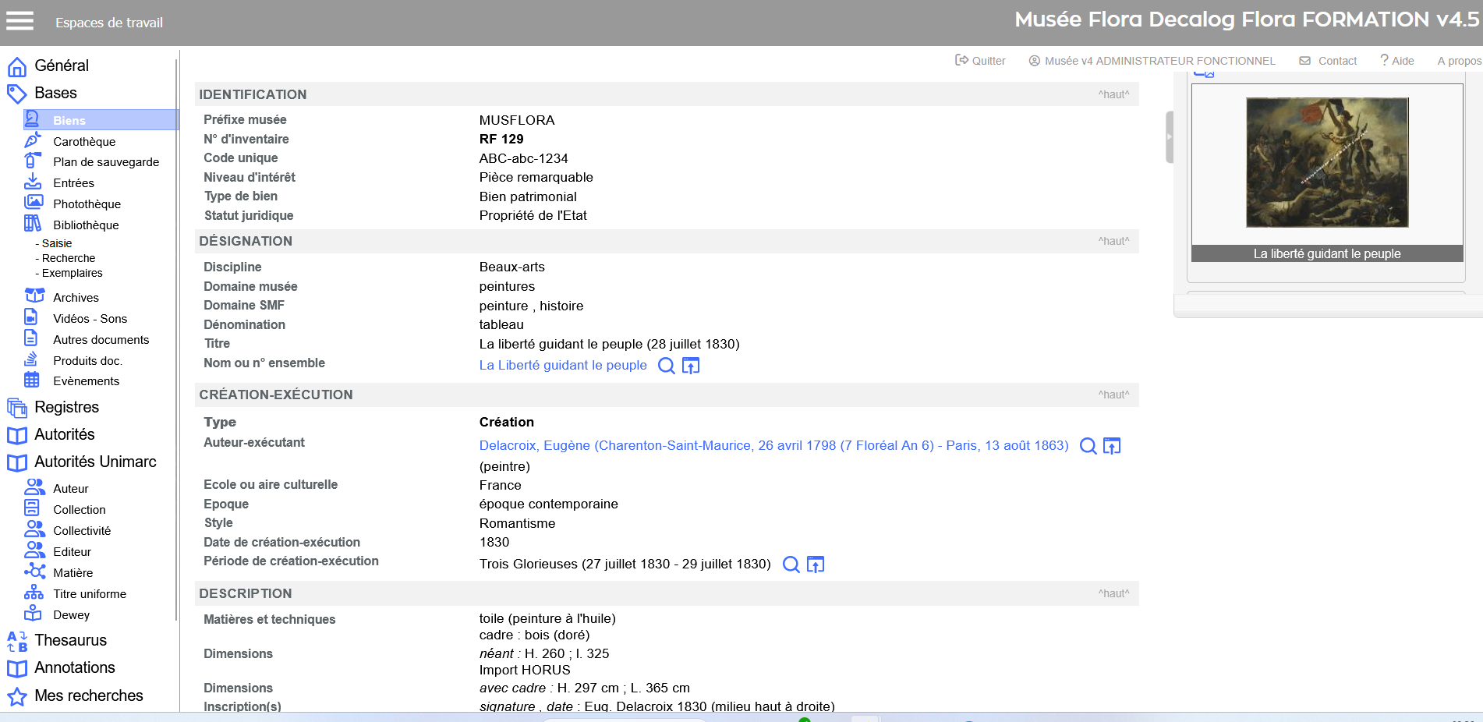Click the Produits doc. icon
Screen dimensions: 1483x722
pos(31,359)
